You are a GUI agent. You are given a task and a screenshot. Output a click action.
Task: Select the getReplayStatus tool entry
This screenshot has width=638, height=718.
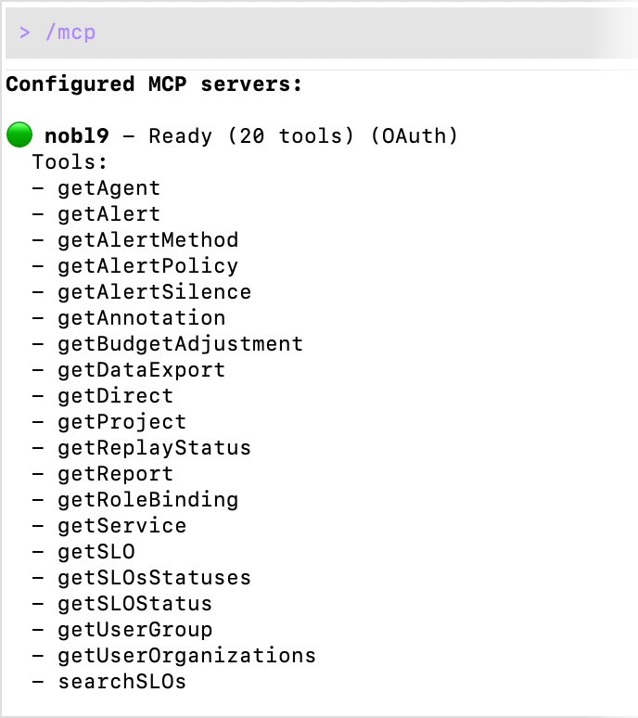tap(154, 448)
